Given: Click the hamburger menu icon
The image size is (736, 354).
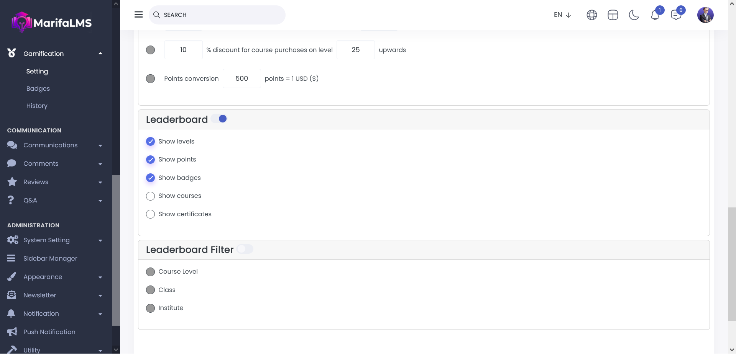Looking at the screenshot, I should (x=138, y=15).
